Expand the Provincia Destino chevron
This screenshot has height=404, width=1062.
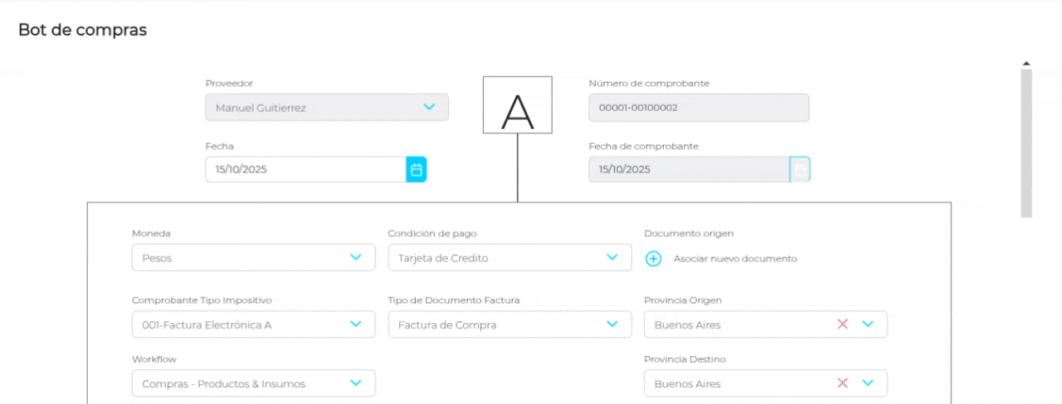(x=868, y=383)
